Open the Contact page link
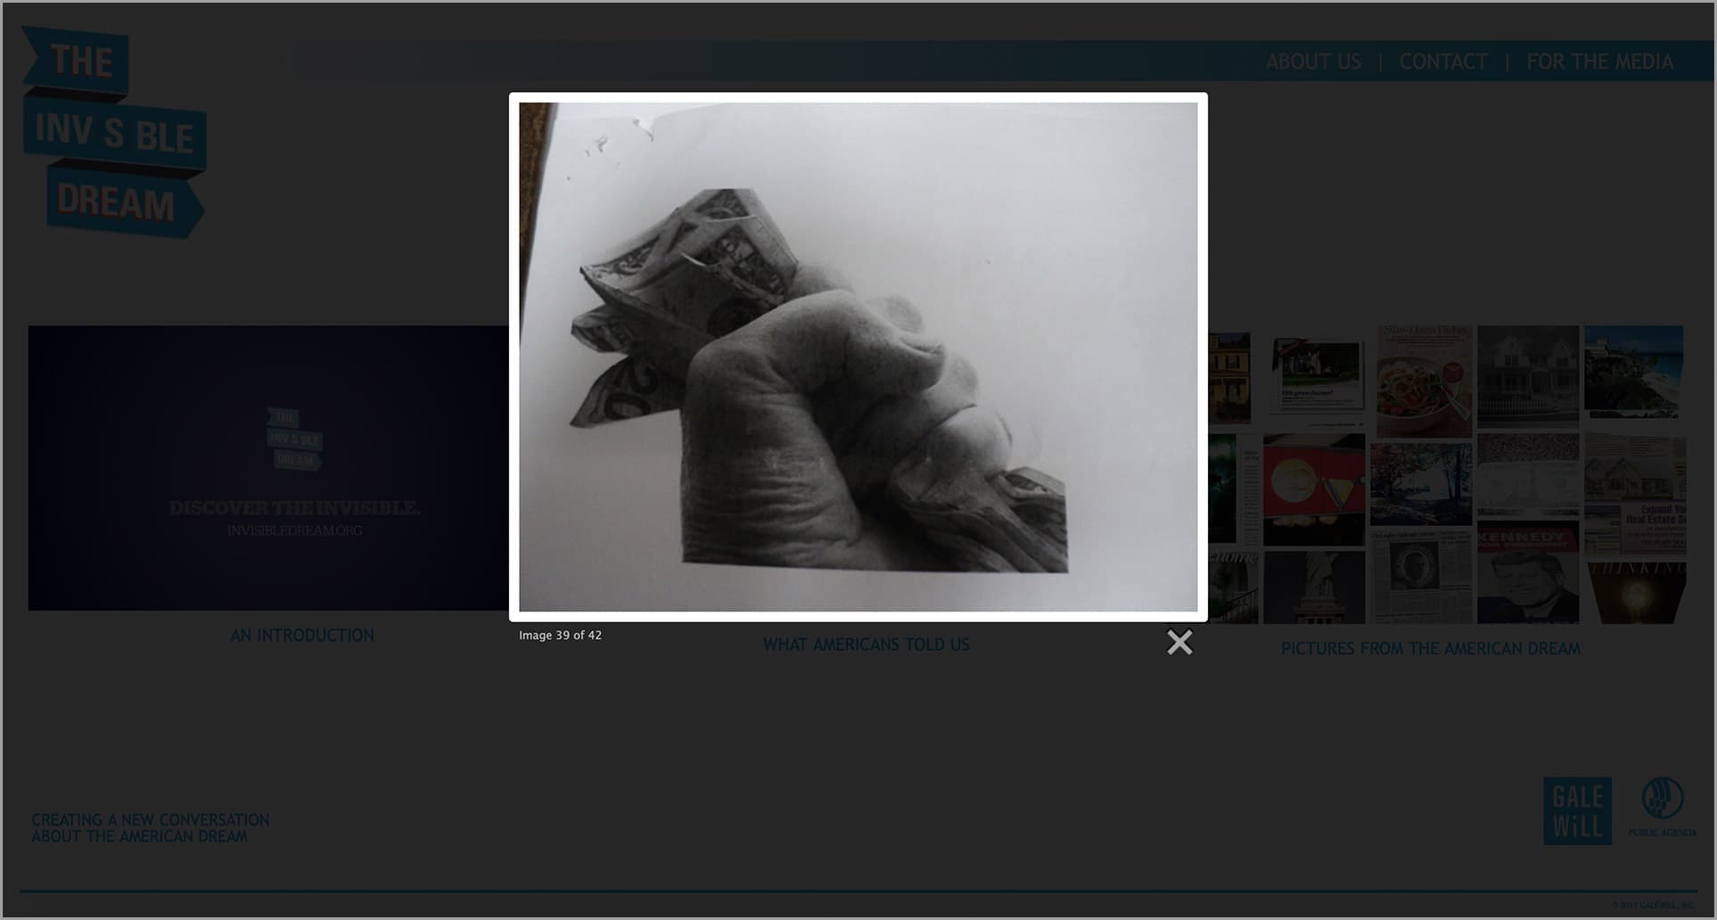Screen dimensions: 1717x920 point(1443,61)
